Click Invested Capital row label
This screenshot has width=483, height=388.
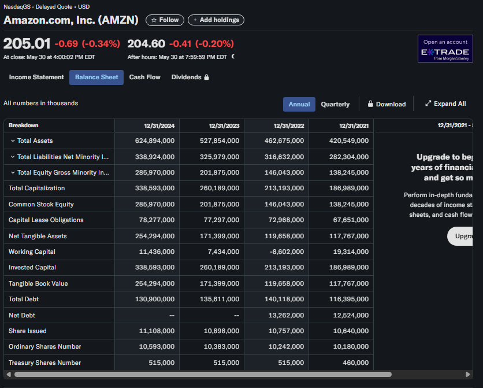32,268
